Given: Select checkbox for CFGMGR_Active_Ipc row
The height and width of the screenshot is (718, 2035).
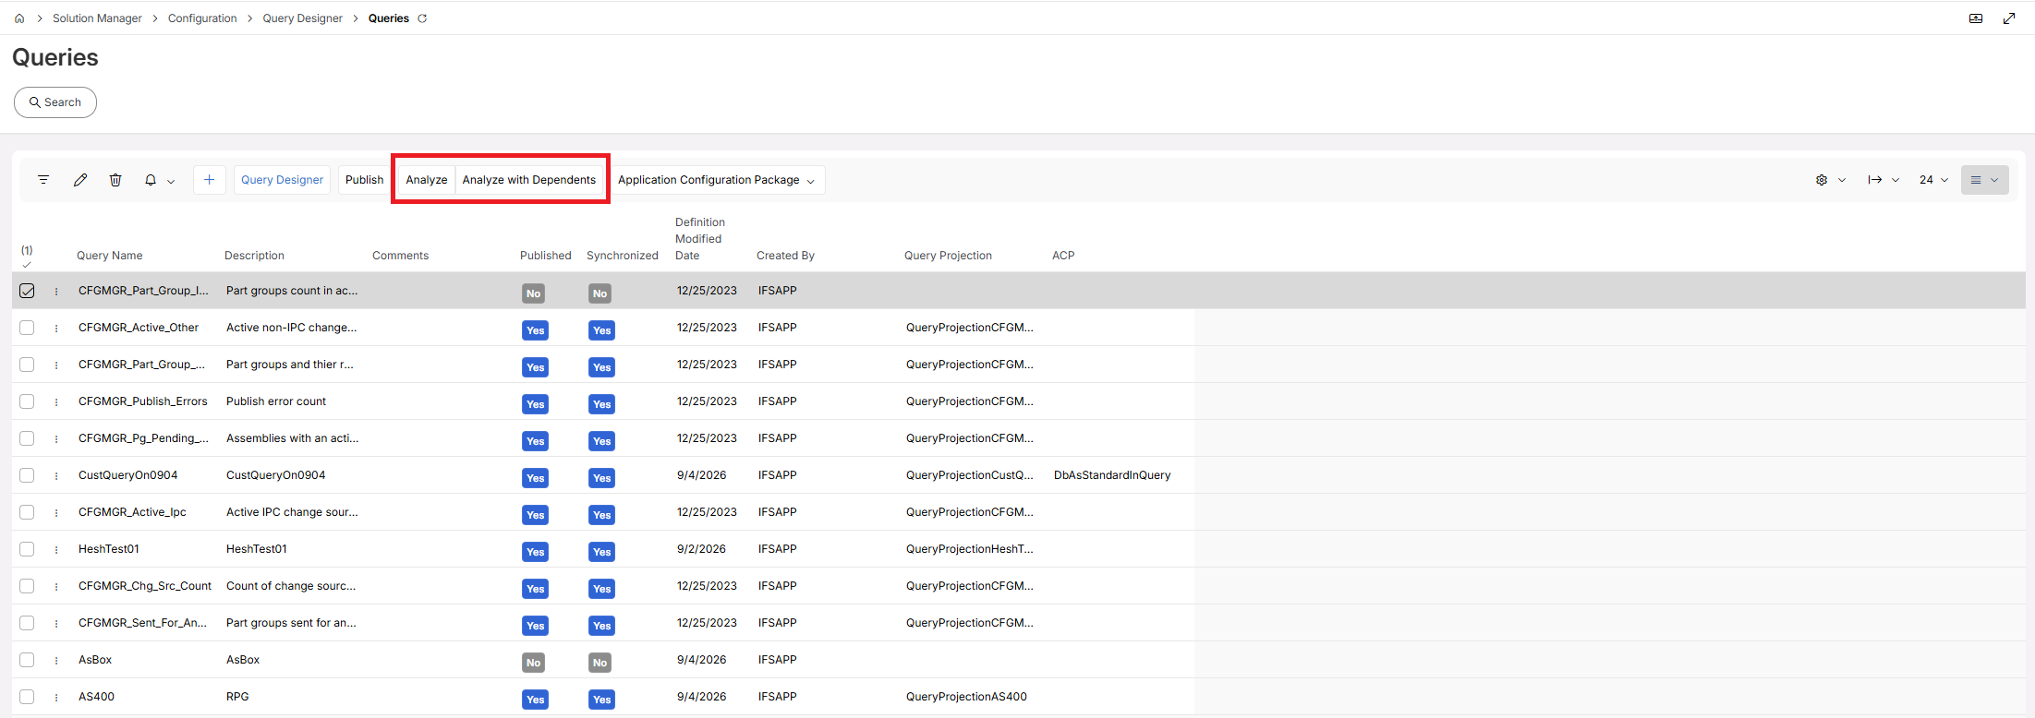Looking at the screenshot, I should 27,512.
